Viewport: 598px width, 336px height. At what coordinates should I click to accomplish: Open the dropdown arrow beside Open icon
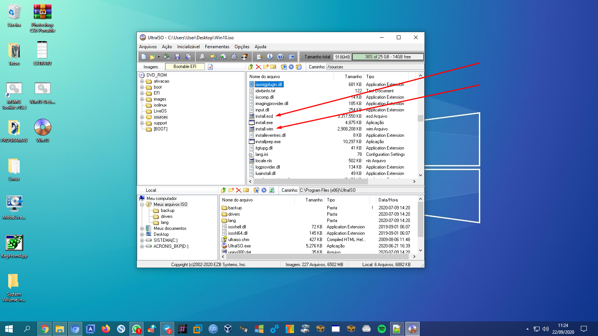point(159,57)
